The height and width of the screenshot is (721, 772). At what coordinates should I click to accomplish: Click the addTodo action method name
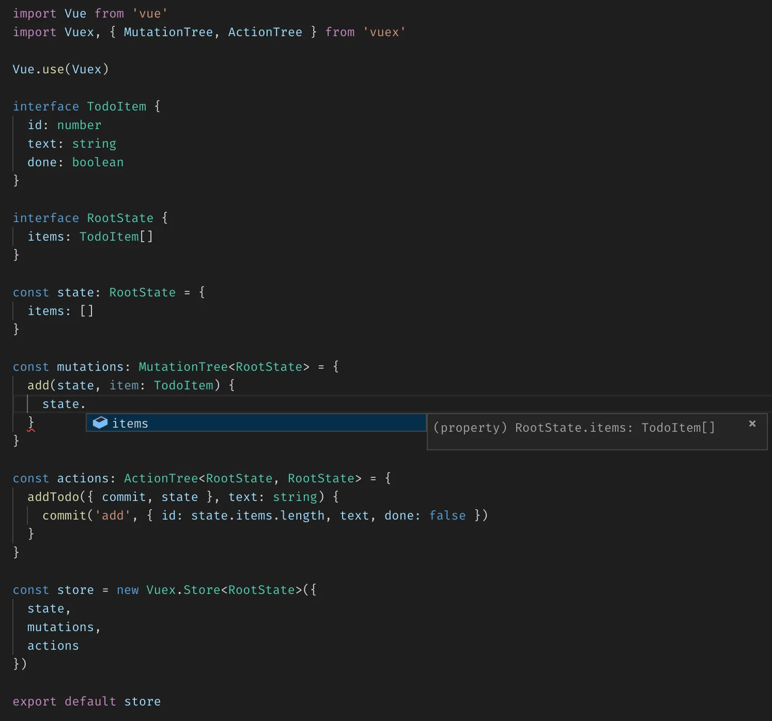pos(53,497)
